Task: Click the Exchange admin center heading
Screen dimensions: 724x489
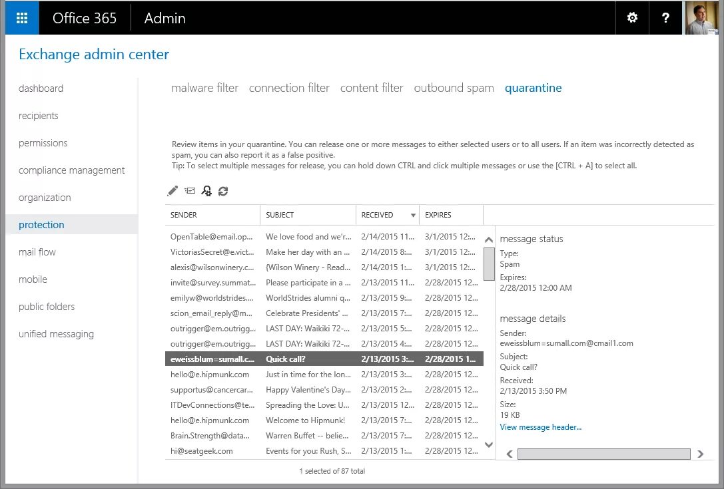Action: point(94,54)
